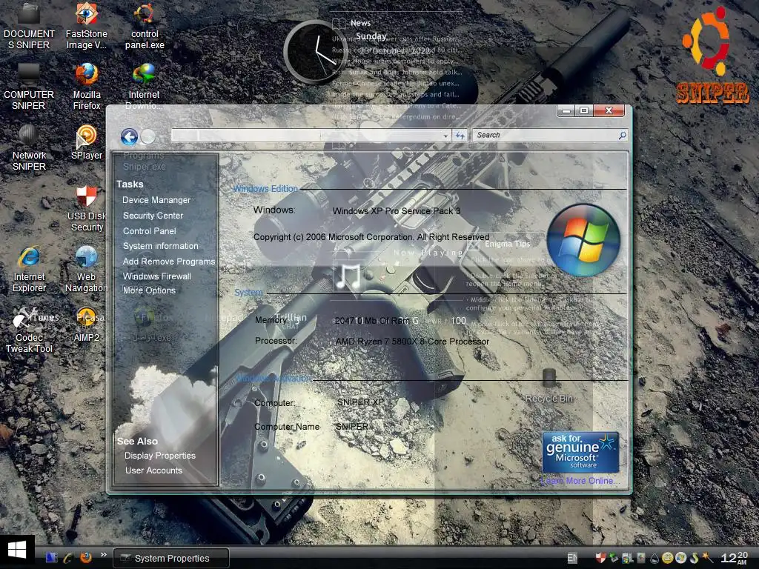Click the taskbar clock
The height and width of the screenshot is (569, 759).
[x=735, y=558]
